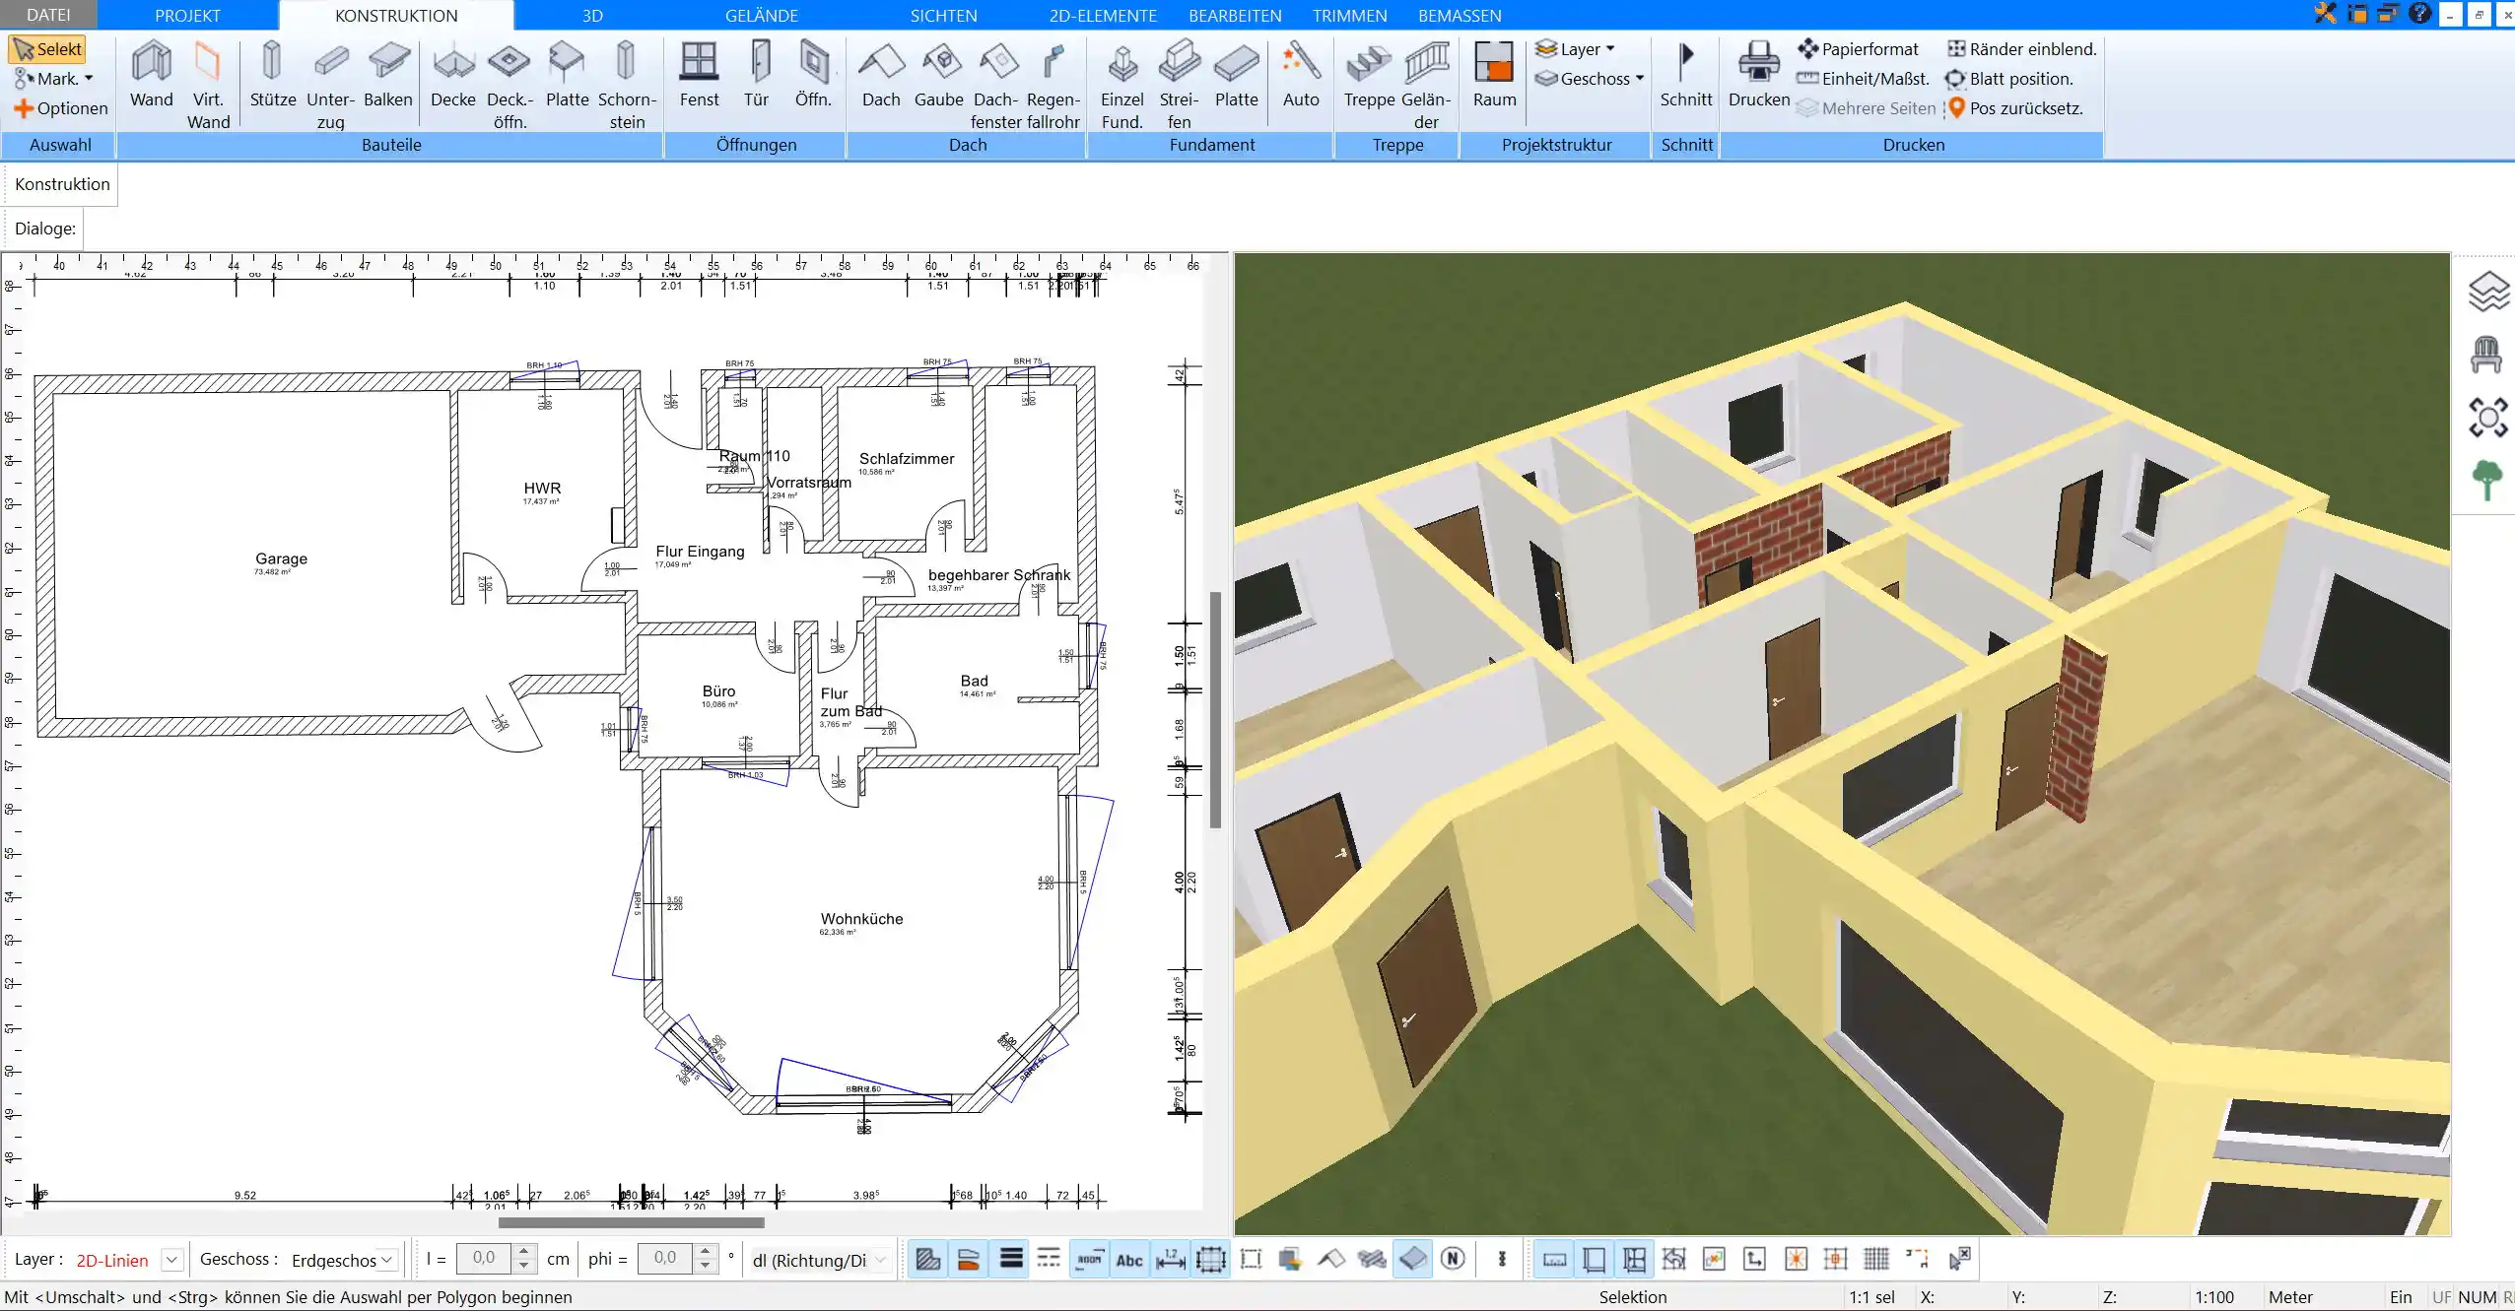Screen dimensions: 2515x1311
Task: Click the 3D ribbon tab
Action: pos(590,15)
